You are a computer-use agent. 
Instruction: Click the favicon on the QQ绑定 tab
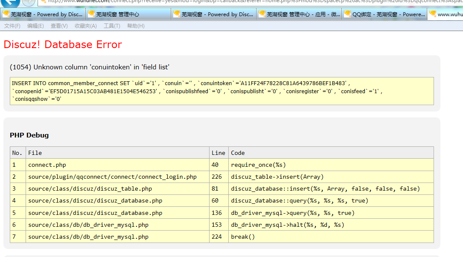347,14
